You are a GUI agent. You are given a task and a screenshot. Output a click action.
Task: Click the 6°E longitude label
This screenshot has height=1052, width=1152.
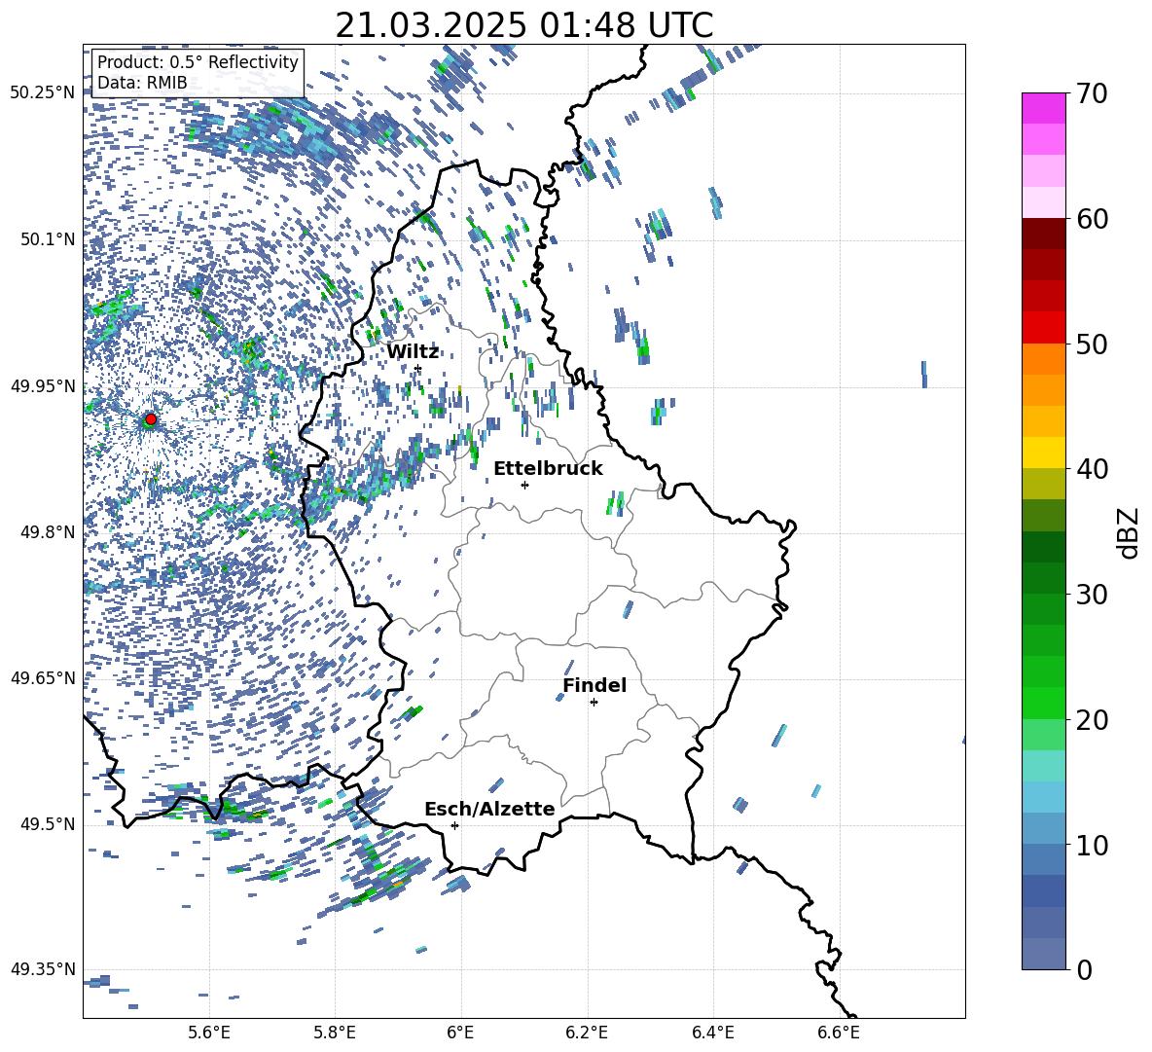point(460,1033)
